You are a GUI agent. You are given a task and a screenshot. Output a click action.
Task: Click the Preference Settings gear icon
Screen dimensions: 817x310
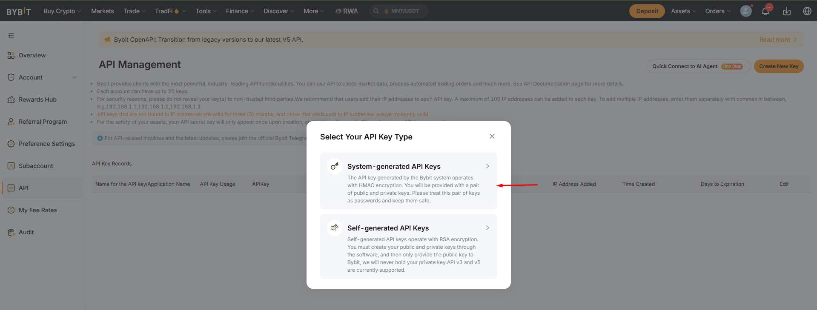11,144
